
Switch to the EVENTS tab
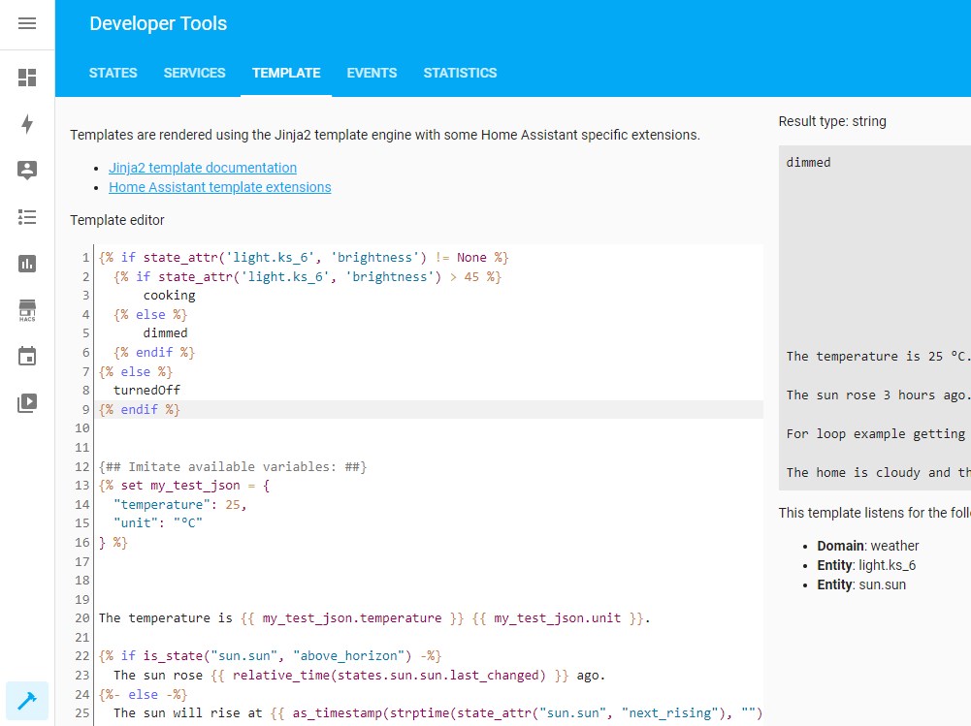[x=372, y=73]
